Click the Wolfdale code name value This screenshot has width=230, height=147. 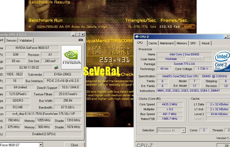pos(171,59)
